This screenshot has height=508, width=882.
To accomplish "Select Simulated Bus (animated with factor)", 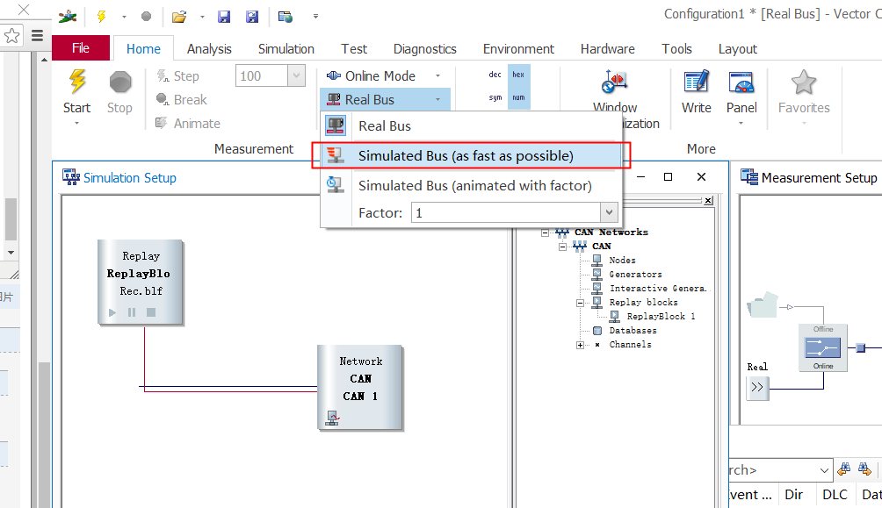I will pyautogui.click(x=472, y=185).
